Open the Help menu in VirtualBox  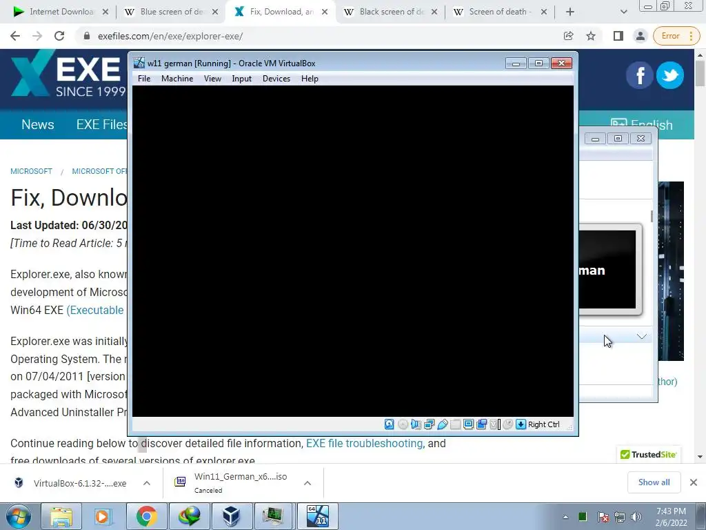tap(310, 79)
